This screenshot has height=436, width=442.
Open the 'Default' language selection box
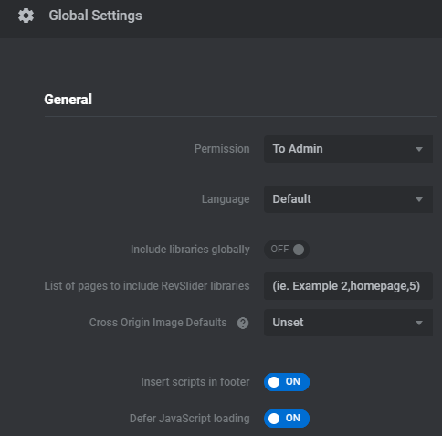coord(334,199)
